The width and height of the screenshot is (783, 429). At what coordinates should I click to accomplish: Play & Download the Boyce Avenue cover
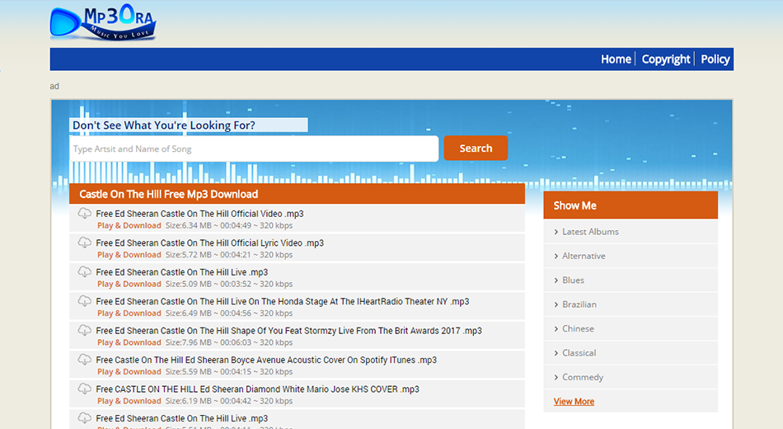click(129, 371)
